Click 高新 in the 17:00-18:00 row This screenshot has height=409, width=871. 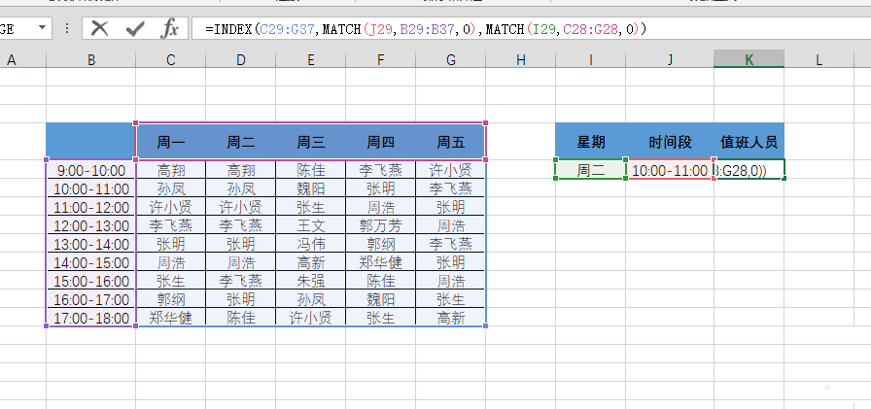click(450, 318)
